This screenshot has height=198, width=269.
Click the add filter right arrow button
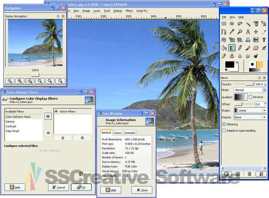click(x=48, y=116)
